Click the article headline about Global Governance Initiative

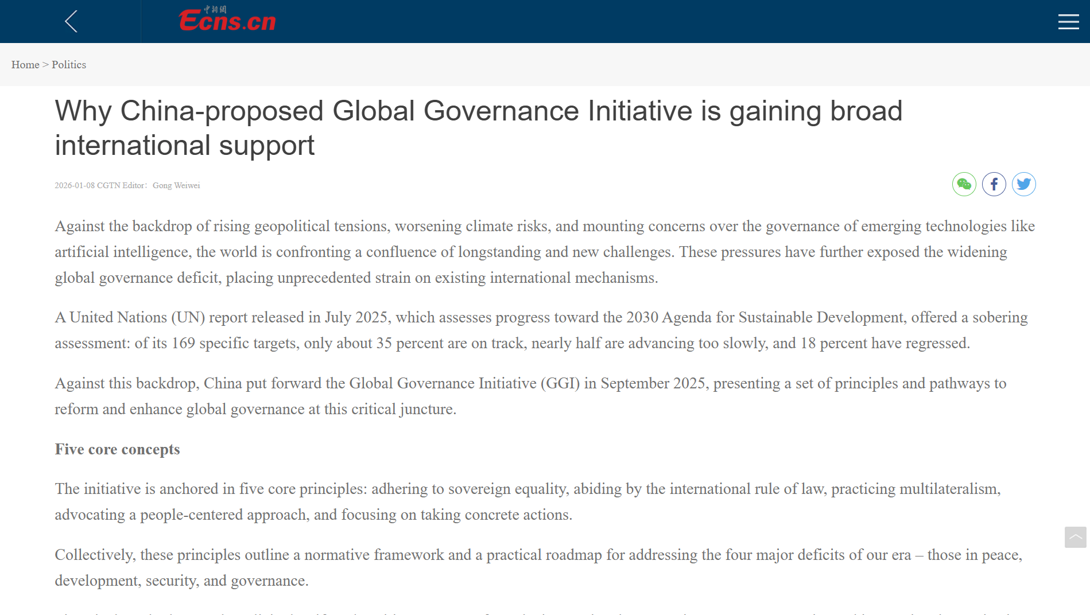(478, 127)
